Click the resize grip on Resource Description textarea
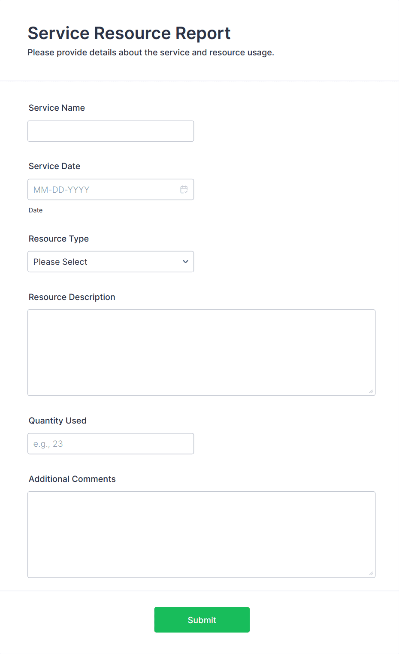This screenshot has height=654, width=399. tap(371, 391)
